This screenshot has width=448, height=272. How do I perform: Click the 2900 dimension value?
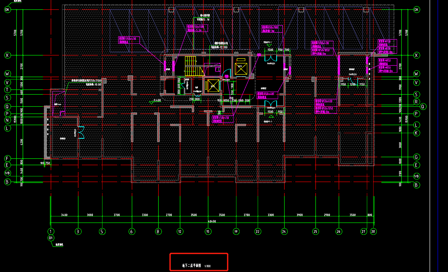(327, 215)
